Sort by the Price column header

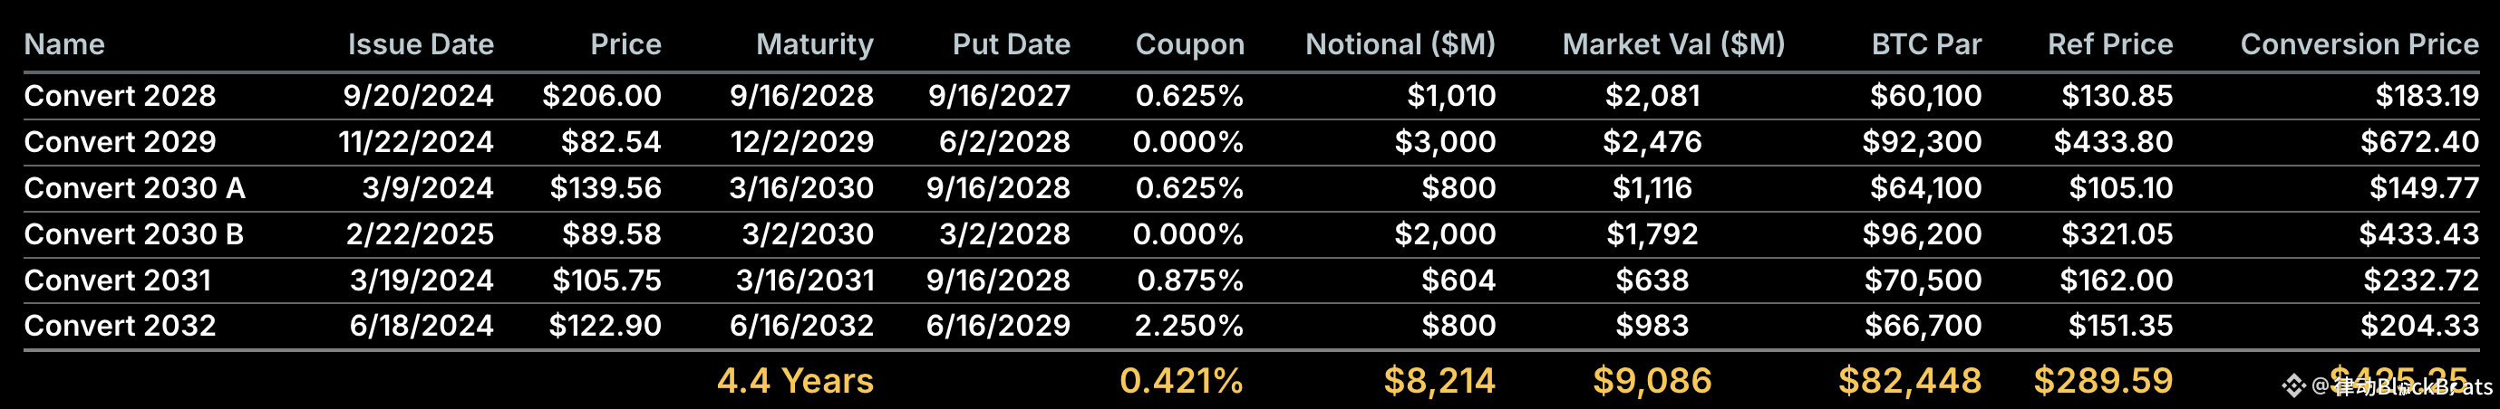pos(625,44)
